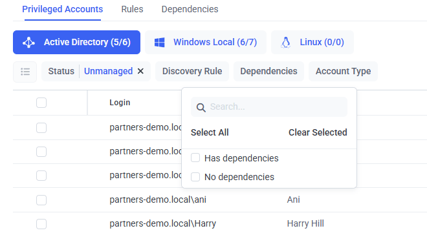Image resolution: width=427 pixels, height=235 pixels.
Task: Click the name Ani
Action: pos(293,200)
